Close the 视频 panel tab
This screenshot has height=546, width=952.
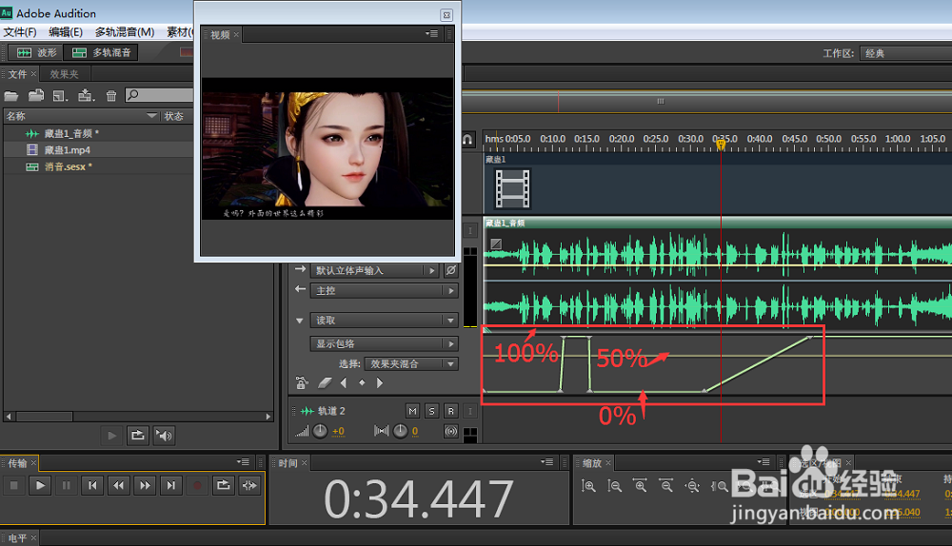tap(236, 34)
